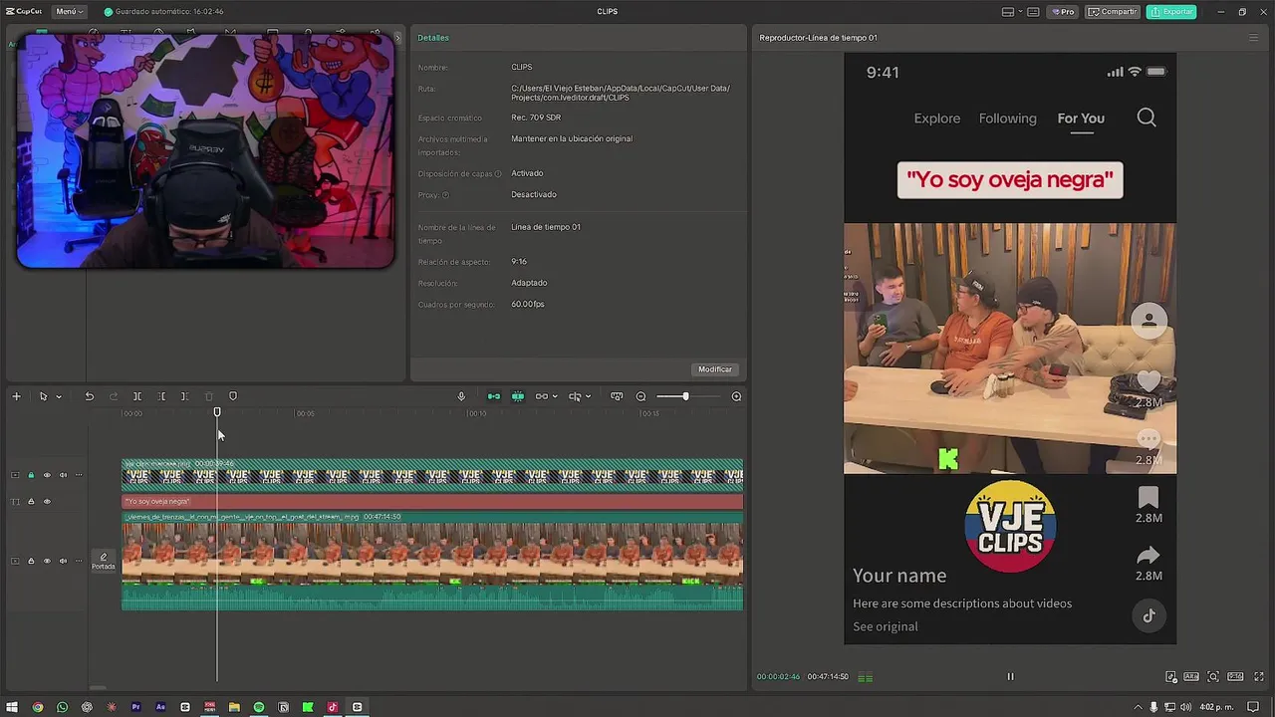Zoom in the timeline

pos(736,396)
